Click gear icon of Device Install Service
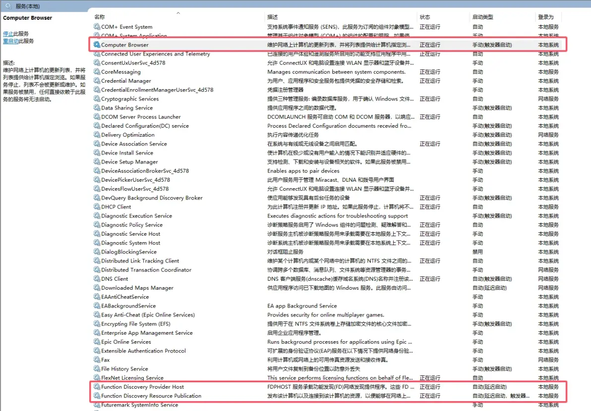 [x=97, y=153]
